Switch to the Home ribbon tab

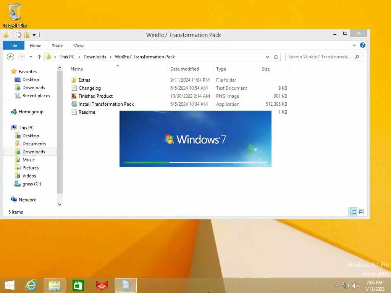click(x=36, y=46)
